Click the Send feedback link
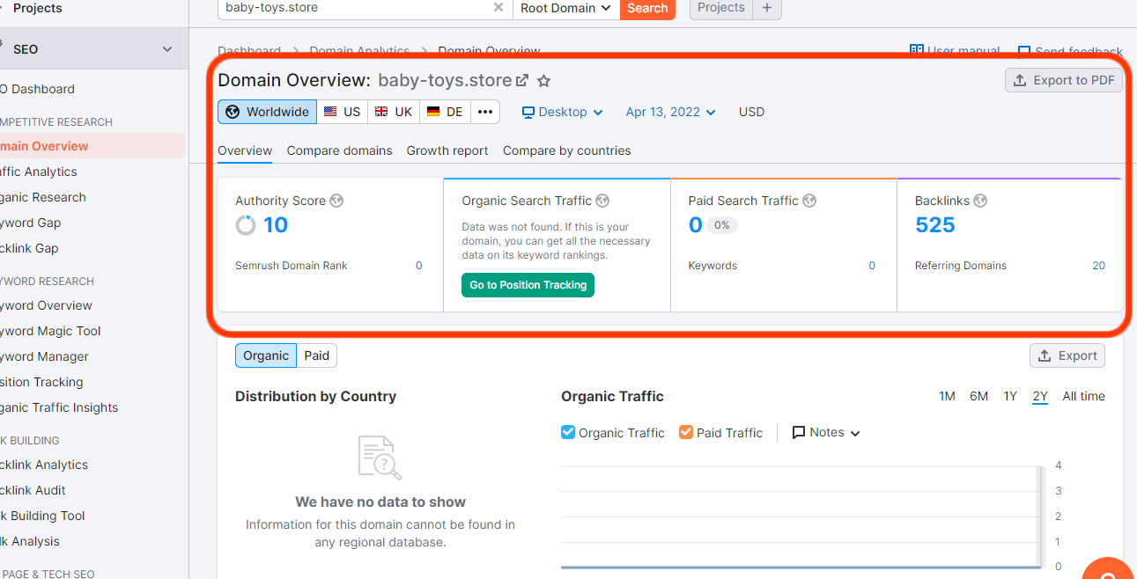Viewport: 1137px width, 579px height. (1070, 52)
